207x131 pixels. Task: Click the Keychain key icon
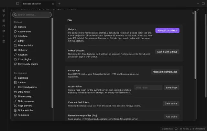pos(15,55)
